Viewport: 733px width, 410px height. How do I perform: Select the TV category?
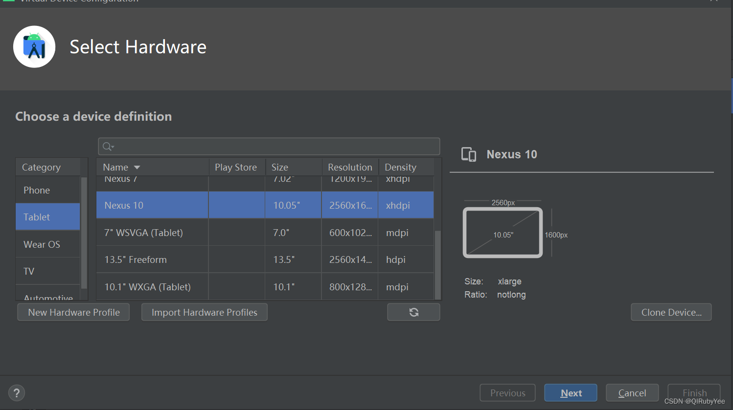point(48,271)
